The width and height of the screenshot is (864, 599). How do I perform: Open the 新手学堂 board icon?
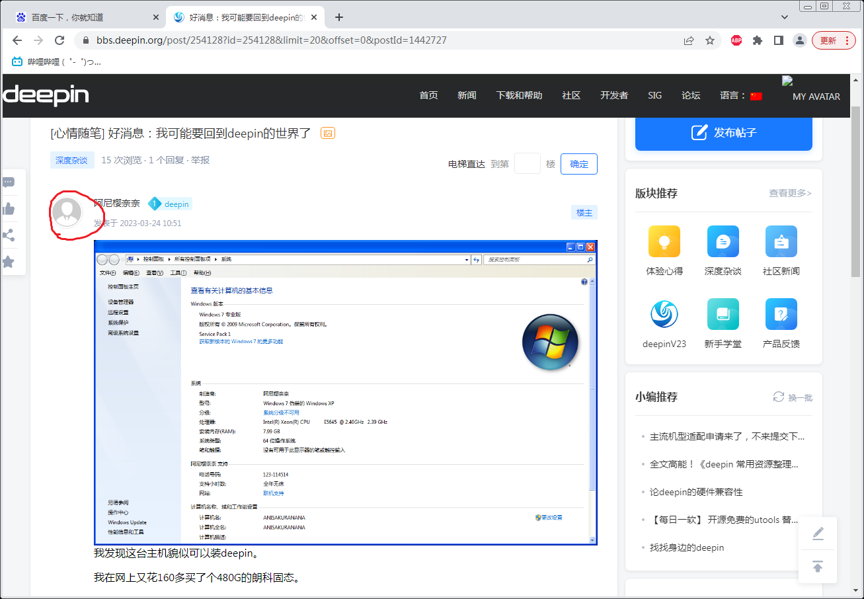click(723, 314)
